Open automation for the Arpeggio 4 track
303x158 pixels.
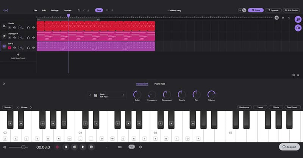(14, 38)
